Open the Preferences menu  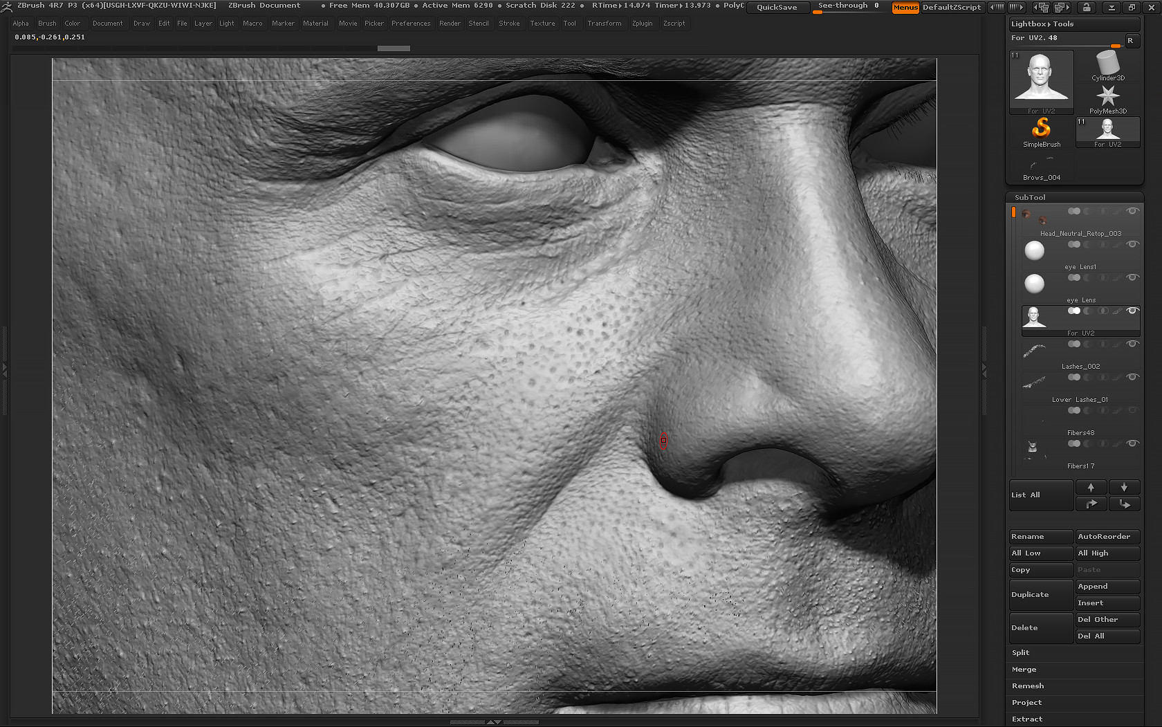coord(411,23)
